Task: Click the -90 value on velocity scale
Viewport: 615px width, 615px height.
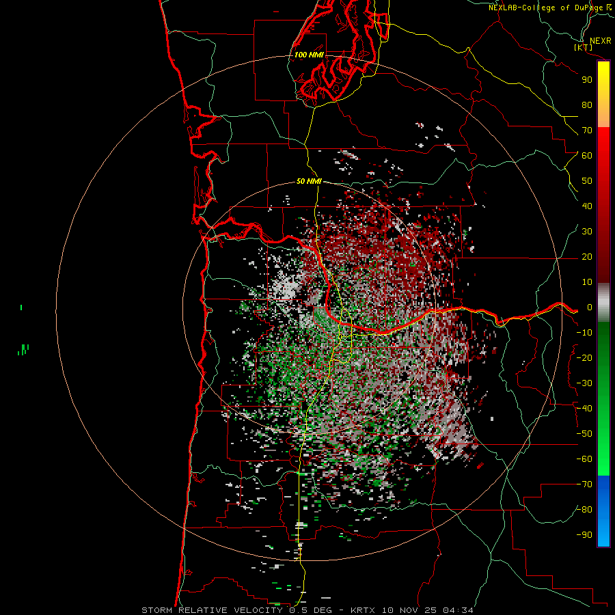Action: (x=584, y=535)
